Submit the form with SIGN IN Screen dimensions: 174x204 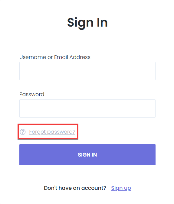coord(87,155)
